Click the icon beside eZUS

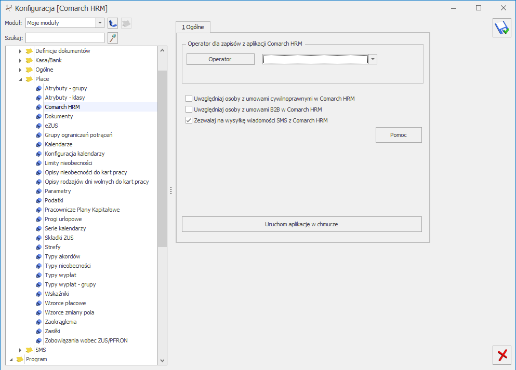point(38,126)
